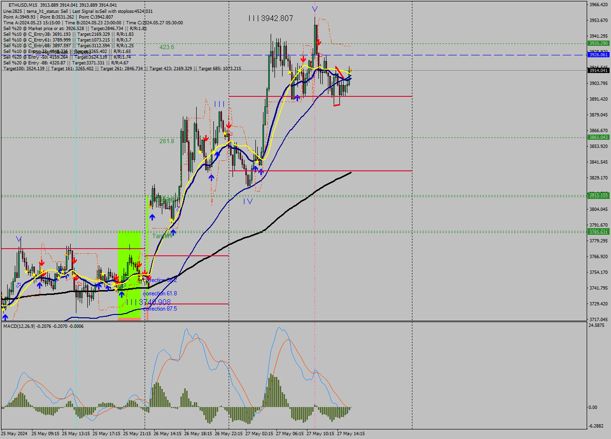Click the 'I V' wave label
Image resolution: width=611 pixels, height=439 pixels.
coord(248,201)
